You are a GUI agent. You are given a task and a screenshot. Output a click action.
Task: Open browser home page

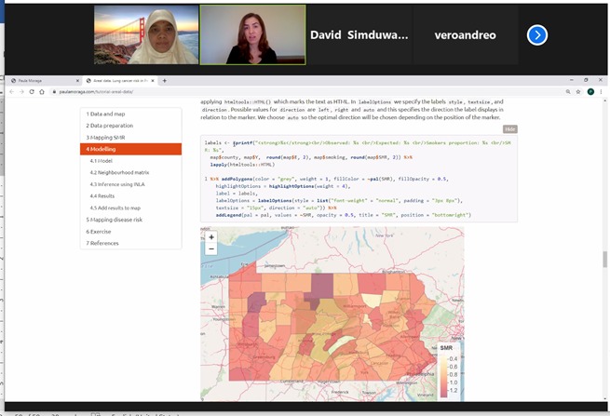[42, 92]
